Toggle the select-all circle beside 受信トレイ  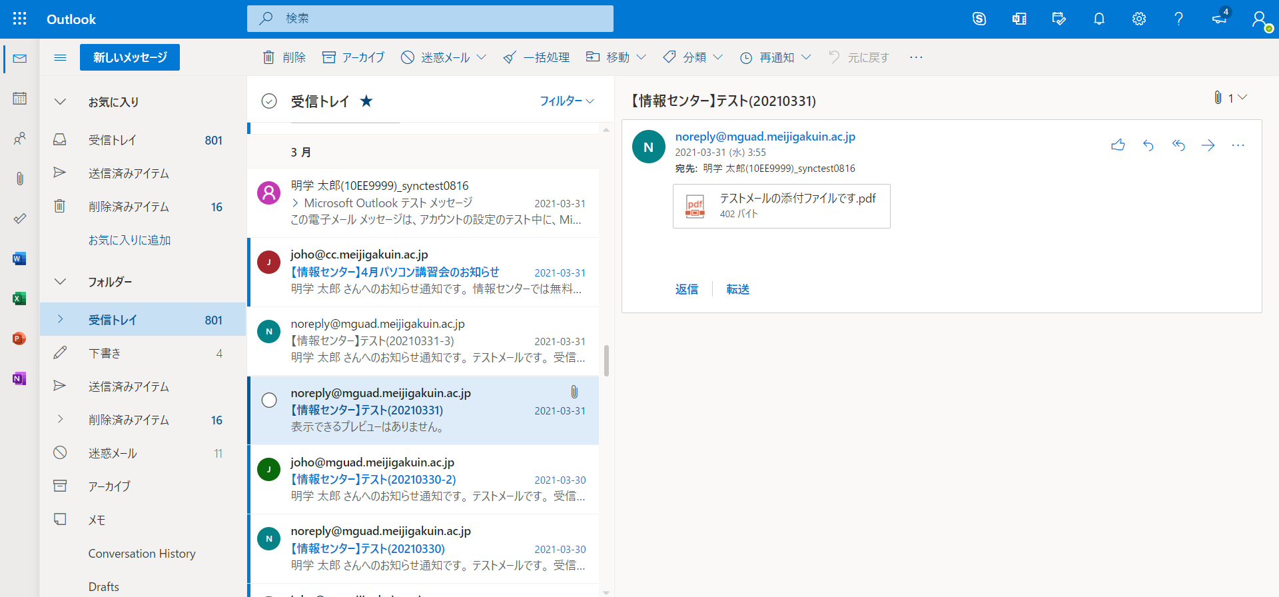[x=269, y=101]
